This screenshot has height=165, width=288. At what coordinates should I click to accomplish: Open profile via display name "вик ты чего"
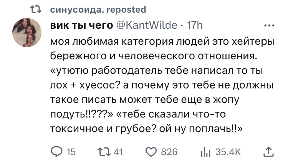point(81,26)
